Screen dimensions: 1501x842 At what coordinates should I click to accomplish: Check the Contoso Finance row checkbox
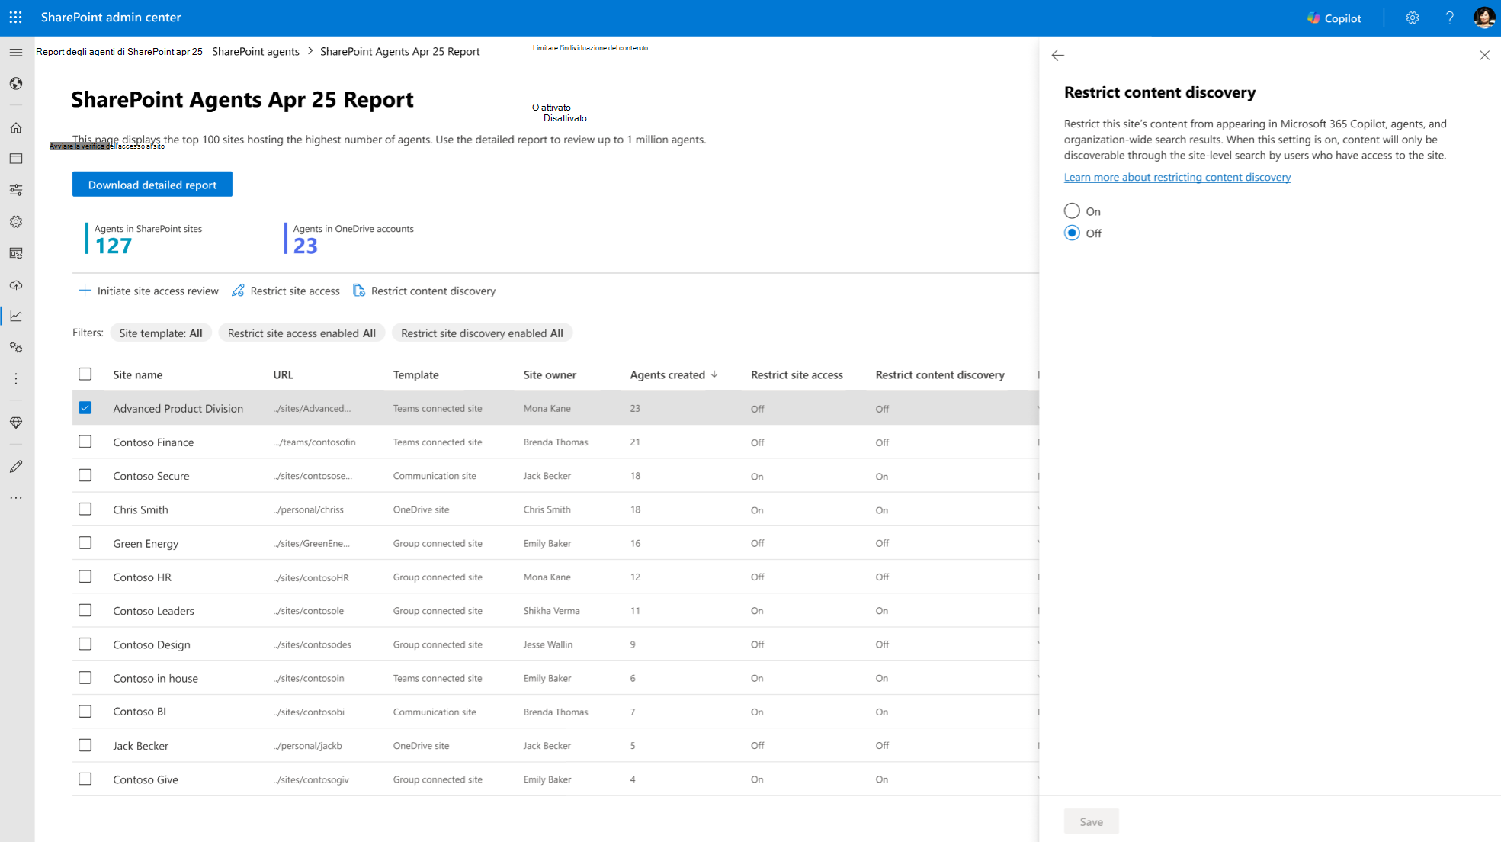pyautogui.click(x=85, y=442)
